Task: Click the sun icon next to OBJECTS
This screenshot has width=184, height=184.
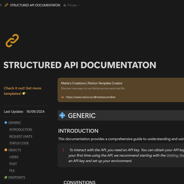Action: point(6,150)
